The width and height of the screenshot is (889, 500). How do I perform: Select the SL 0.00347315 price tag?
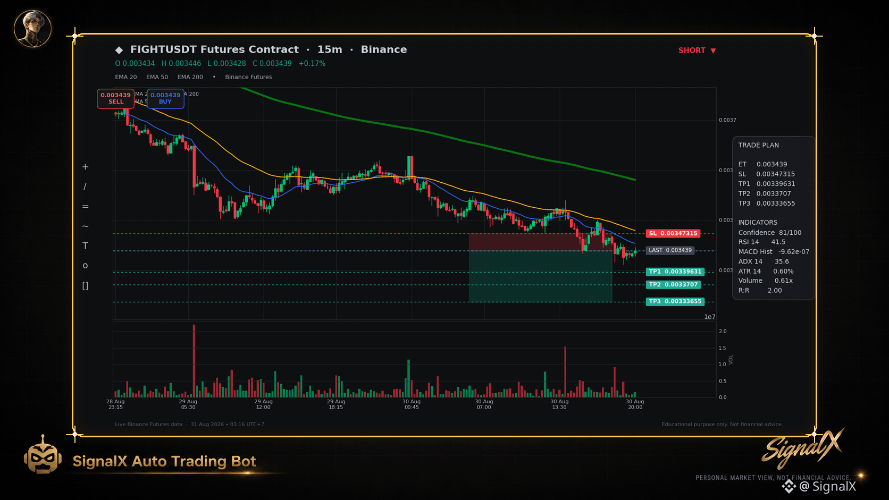click(x=673, y=234)
